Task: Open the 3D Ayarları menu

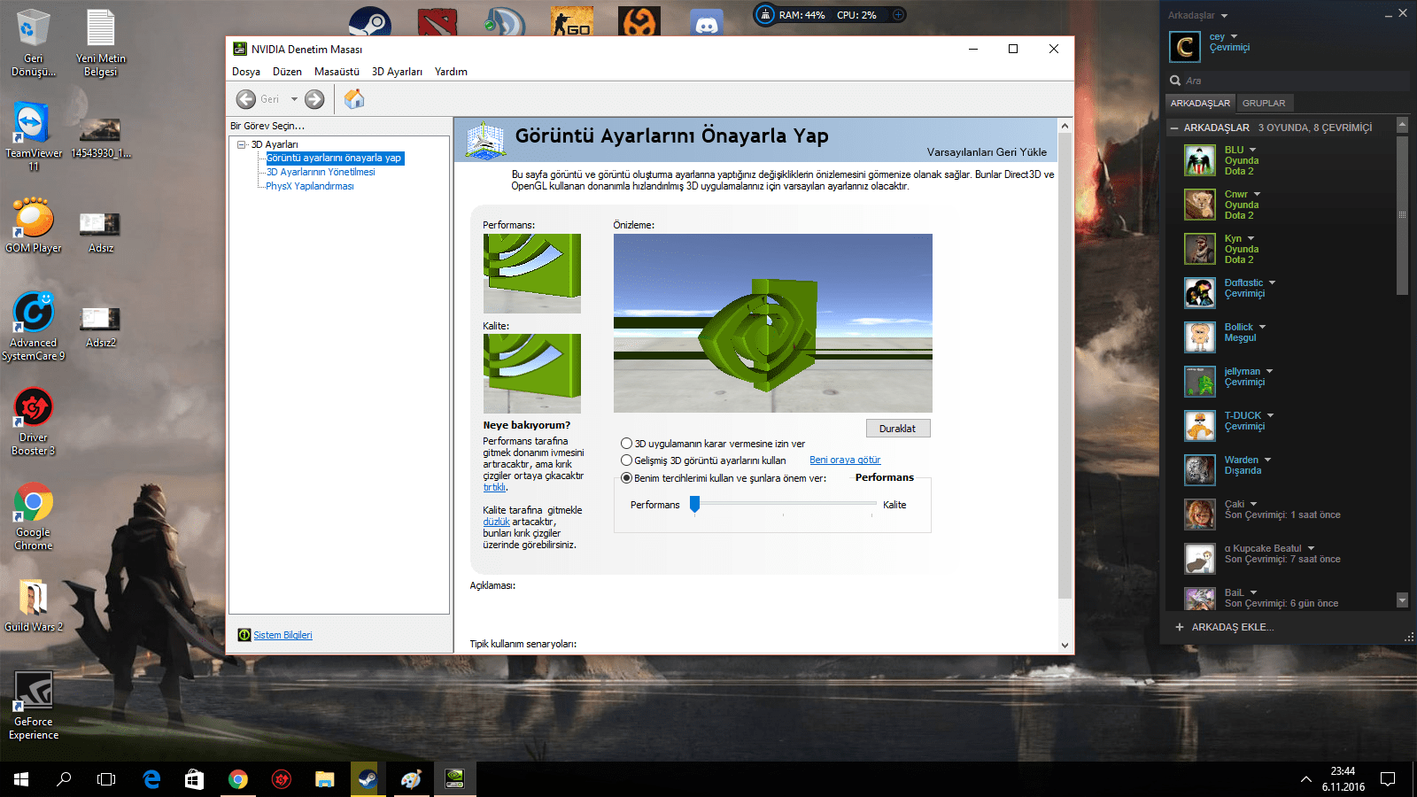Action: point(397,72)
